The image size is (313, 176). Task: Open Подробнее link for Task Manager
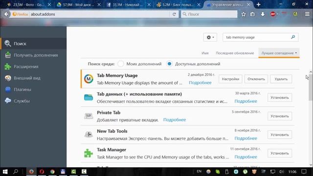click(246, 157)
